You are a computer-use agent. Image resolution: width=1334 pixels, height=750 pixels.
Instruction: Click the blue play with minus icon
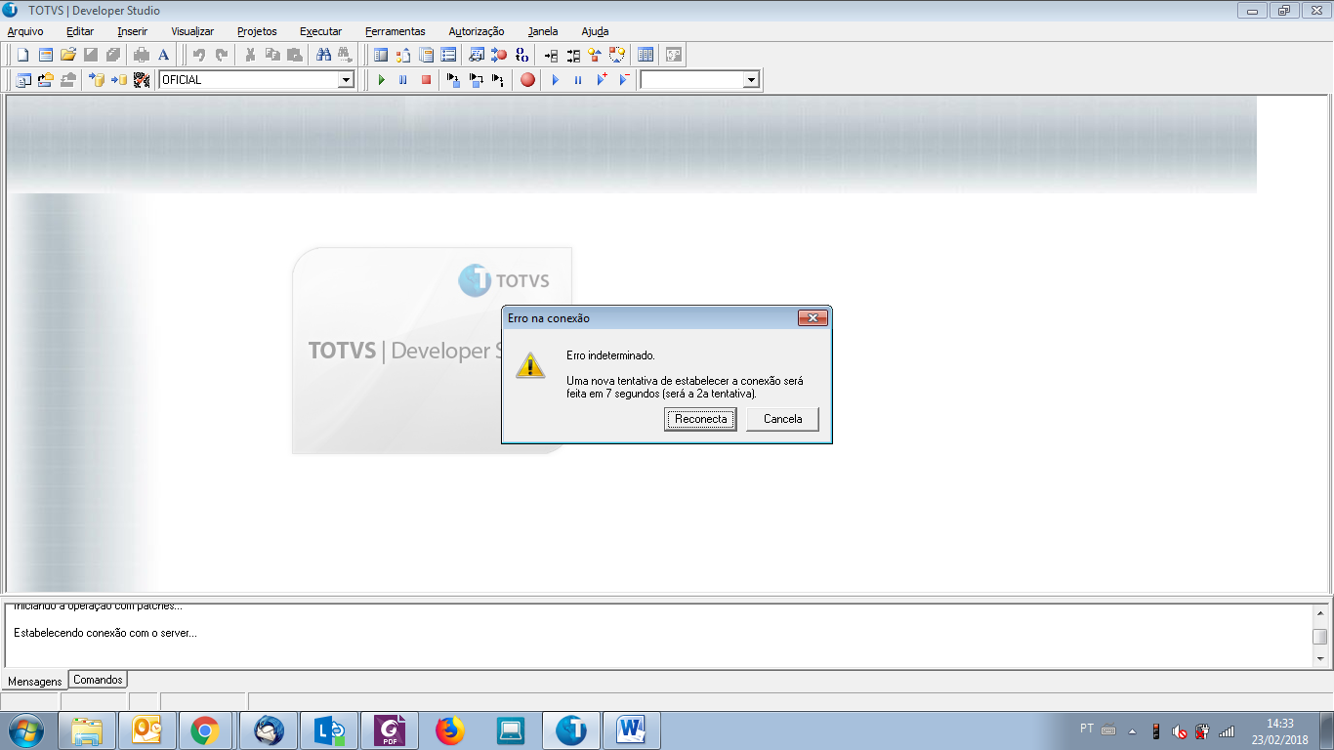[624, 79]
